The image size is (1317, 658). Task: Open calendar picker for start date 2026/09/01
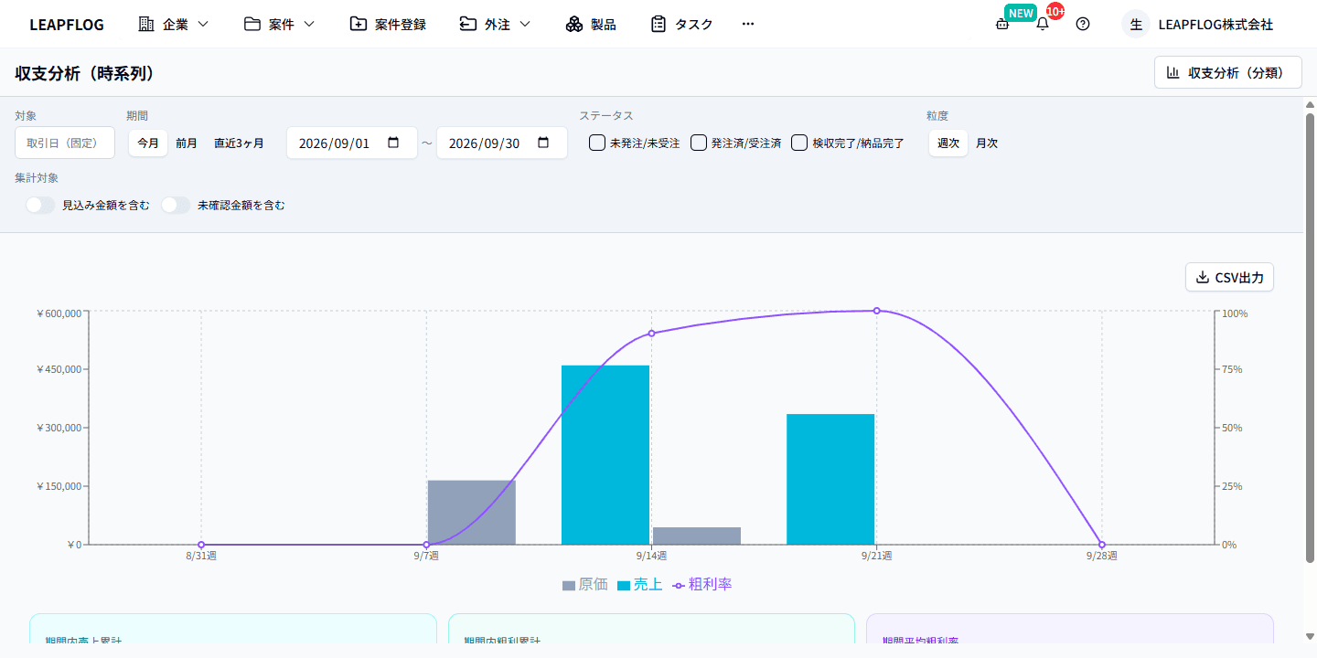point(394,143)
